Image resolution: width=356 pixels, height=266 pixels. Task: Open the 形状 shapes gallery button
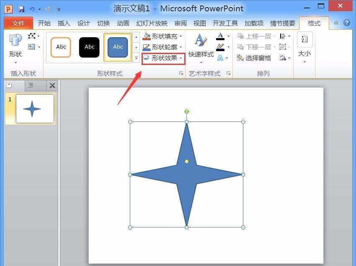pyautogui.click(x=15, y=46)
